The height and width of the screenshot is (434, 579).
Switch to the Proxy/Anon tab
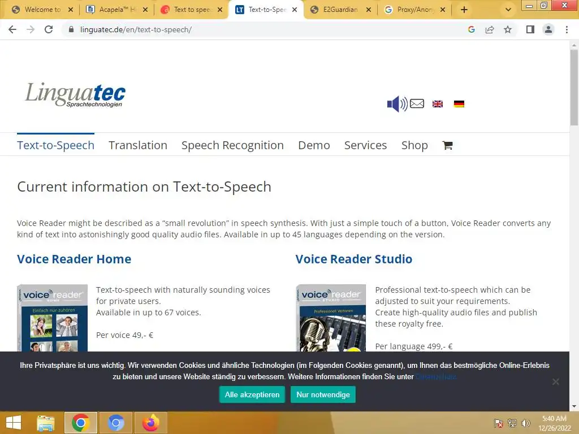tap(414, 10)
